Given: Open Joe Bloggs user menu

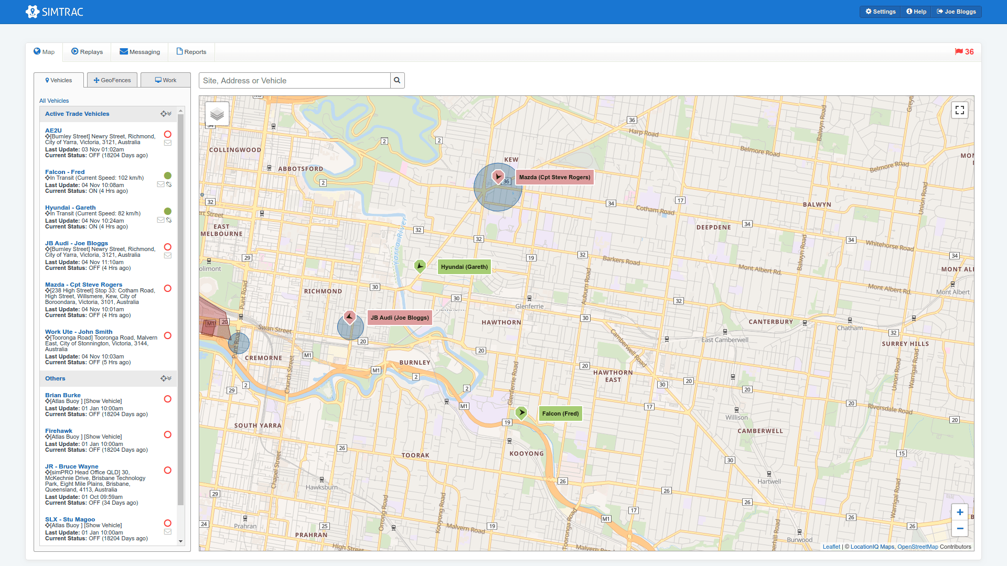Looking at the screenshot, I should [956, 12].
